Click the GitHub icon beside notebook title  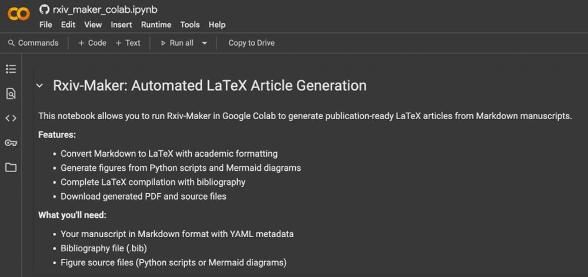(45, 9)
